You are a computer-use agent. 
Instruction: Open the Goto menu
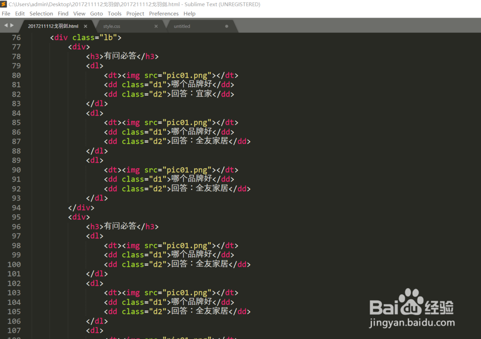coord(96,13)
